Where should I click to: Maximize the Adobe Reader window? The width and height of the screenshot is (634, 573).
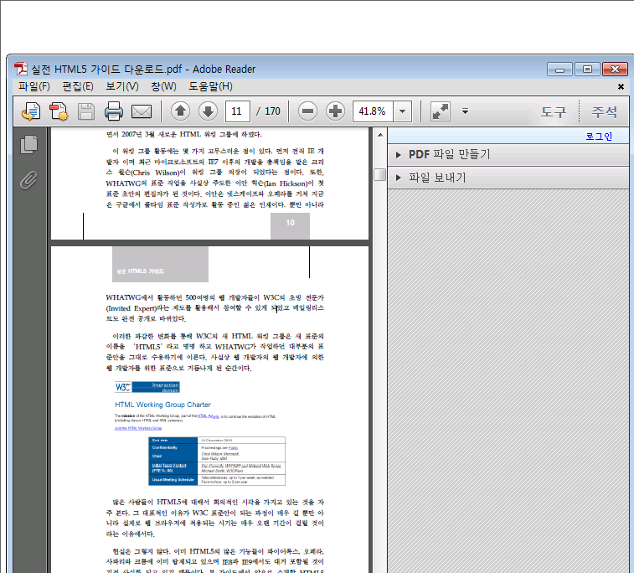pyautogui.click(x=587, y=70)
